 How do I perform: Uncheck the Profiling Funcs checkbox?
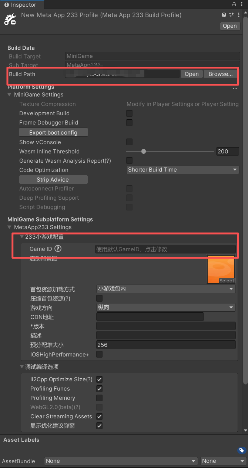pos(99,389)
